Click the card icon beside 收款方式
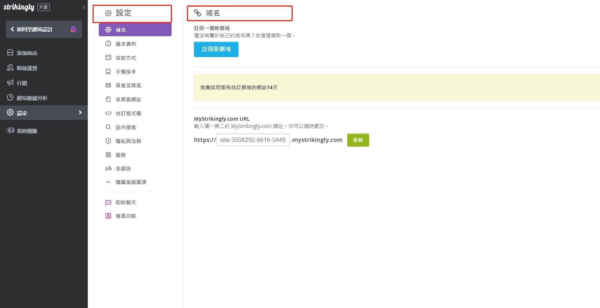Image resolution: width=600 pixels, height=308 pixels. (x=108, y=57)
